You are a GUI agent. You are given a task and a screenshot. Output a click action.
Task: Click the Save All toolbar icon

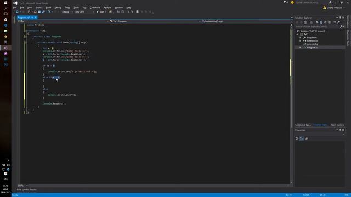click(x=43, y=12)
